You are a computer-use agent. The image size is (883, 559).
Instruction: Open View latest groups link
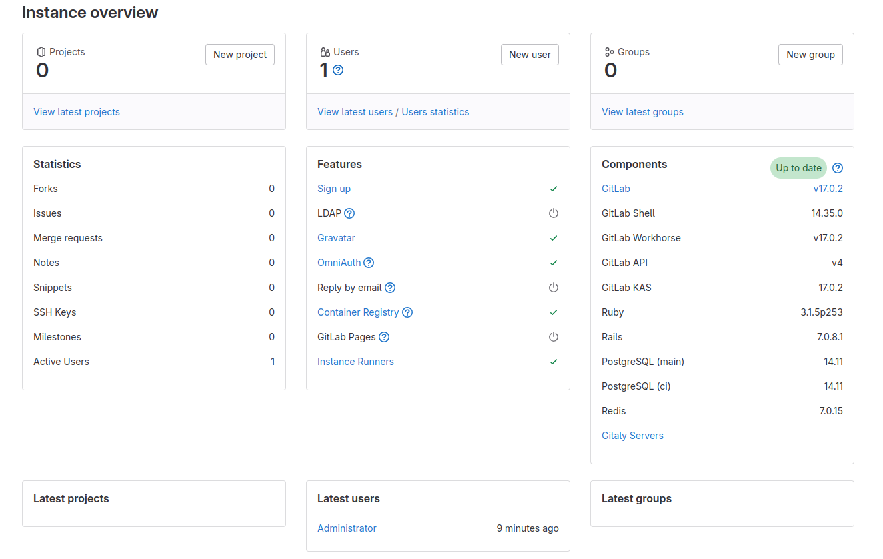coord(642,112)
